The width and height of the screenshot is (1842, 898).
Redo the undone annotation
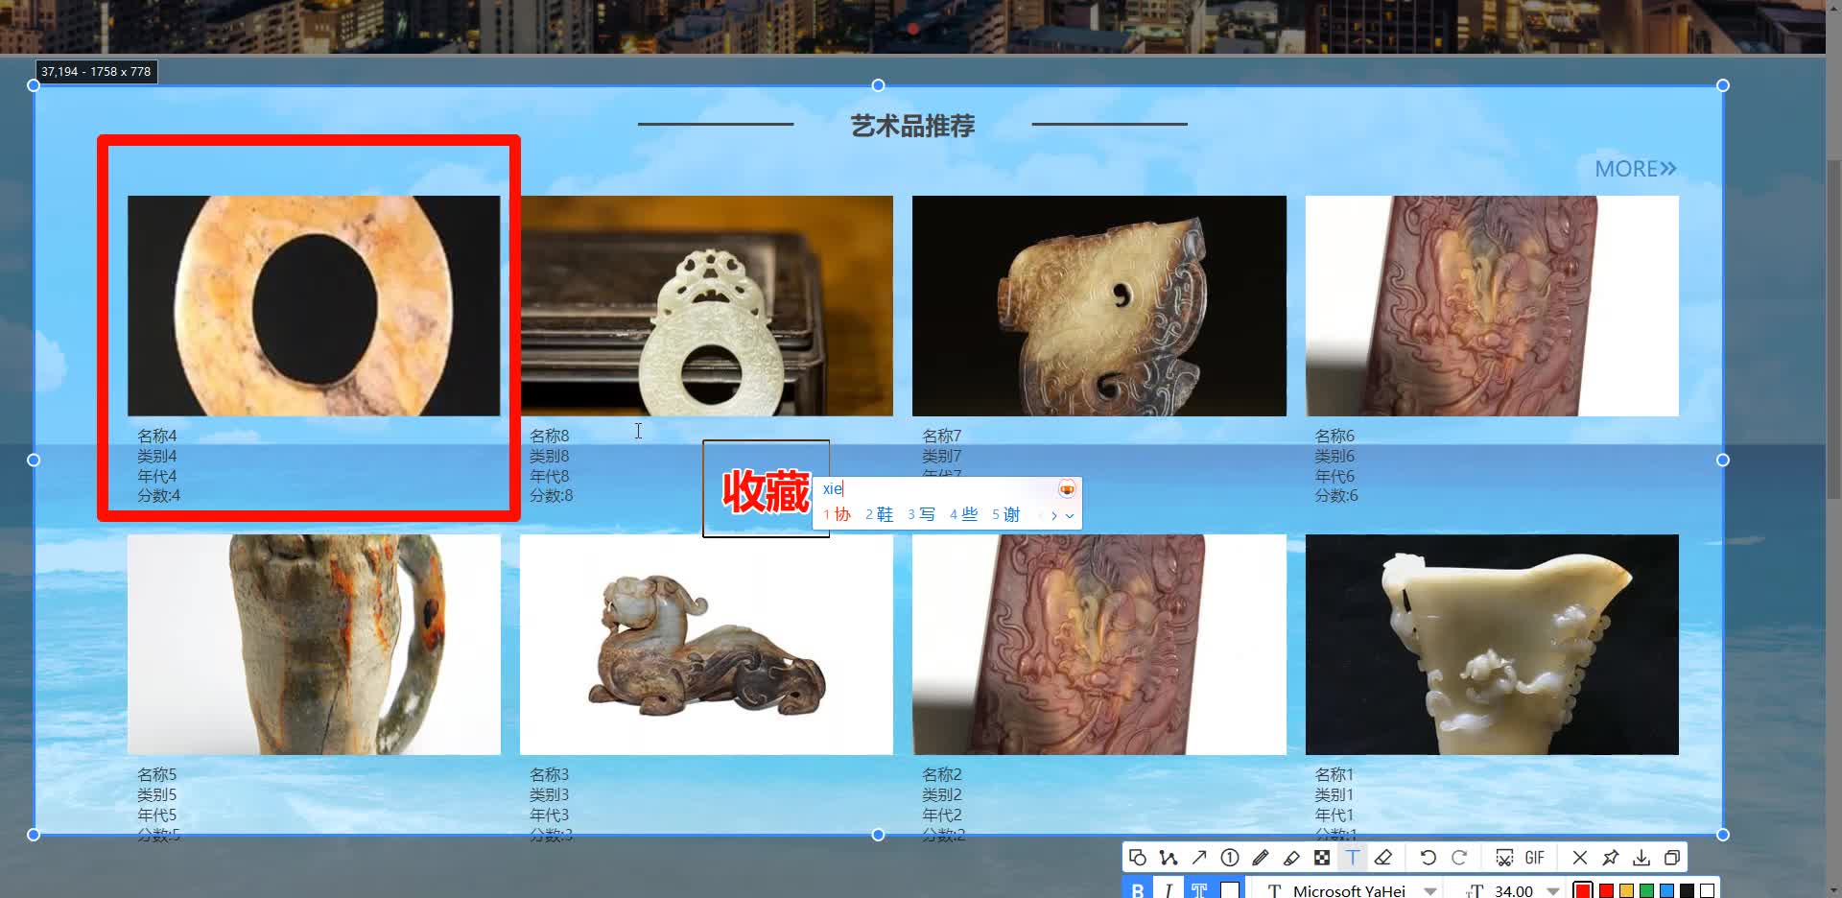tap(1459, 858)
